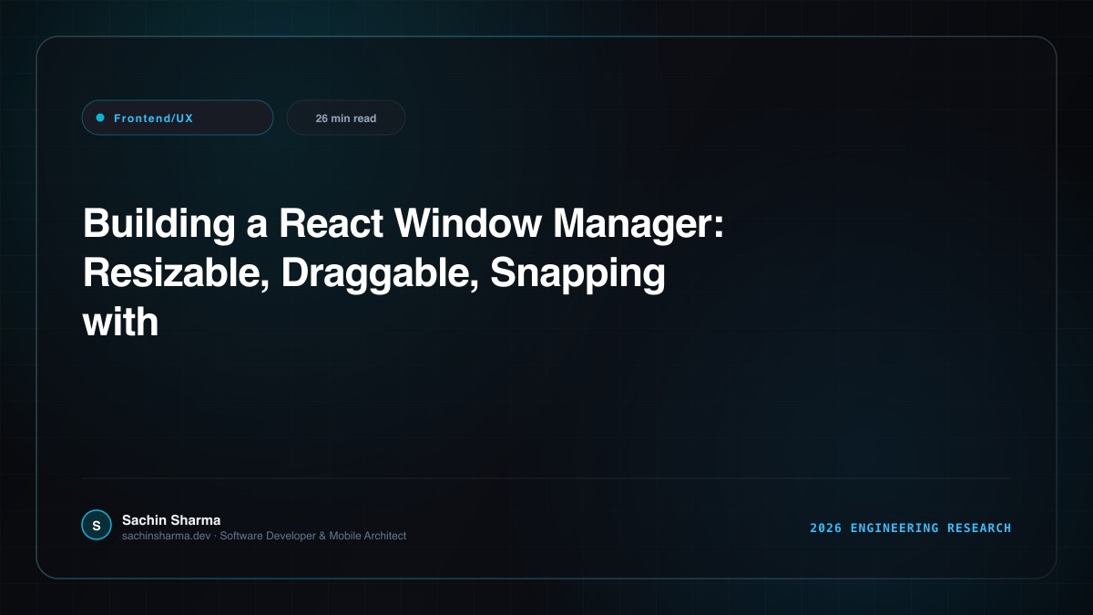Click the circular S author avatar
The height and width of the screenshot is (615, 1093).
pos(97,526)
